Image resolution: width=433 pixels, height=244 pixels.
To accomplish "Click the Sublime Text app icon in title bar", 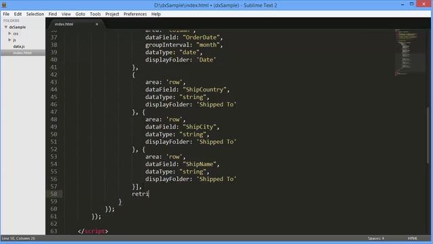I will [x=4, y=5].
